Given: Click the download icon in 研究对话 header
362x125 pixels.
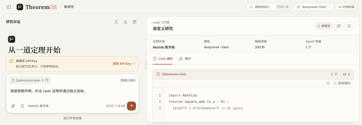Looking at the screenshot, I should coord(125,22).
